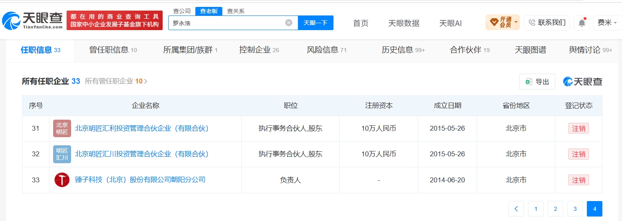Image resolution: width=622 pixels, height=221 pixels.
Task: Open 天眼AI menu
Action: 450,23
